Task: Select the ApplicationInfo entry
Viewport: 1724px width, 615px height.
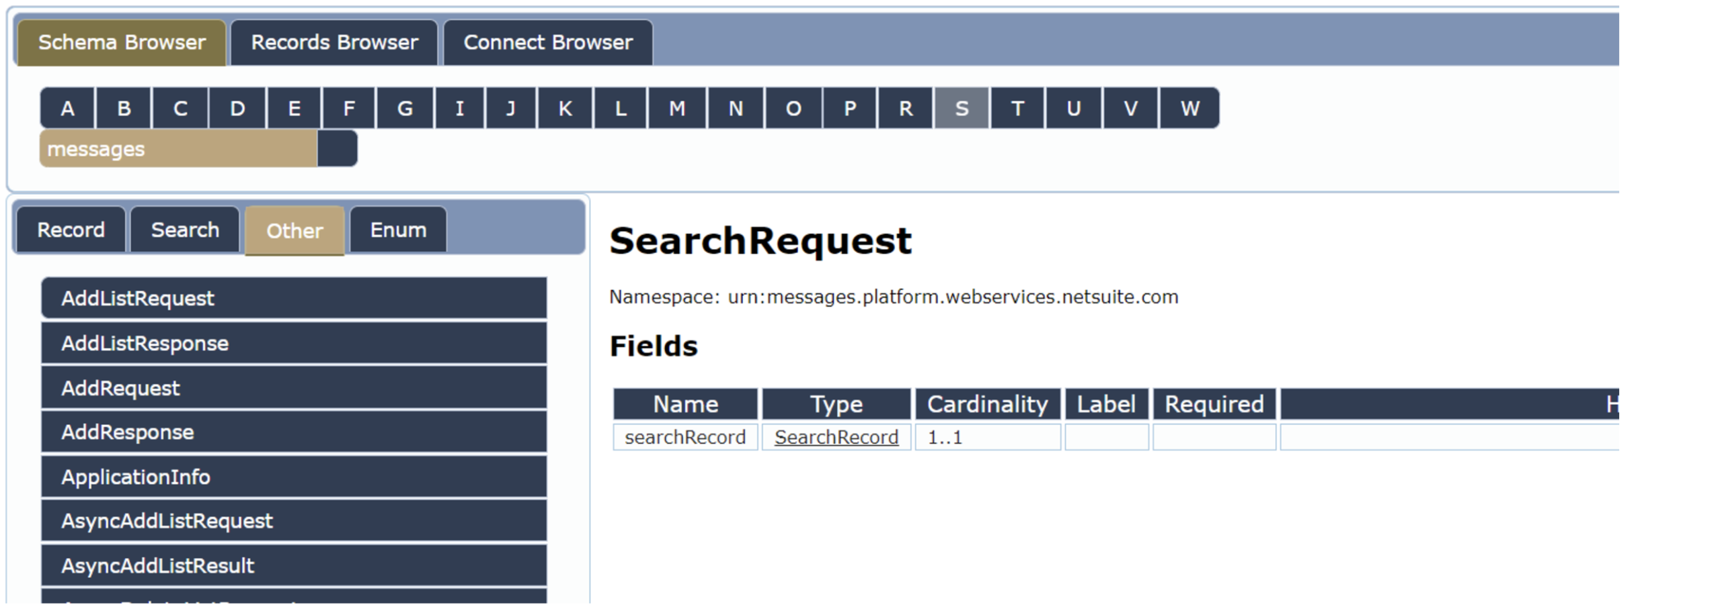Action: point(294,477)
